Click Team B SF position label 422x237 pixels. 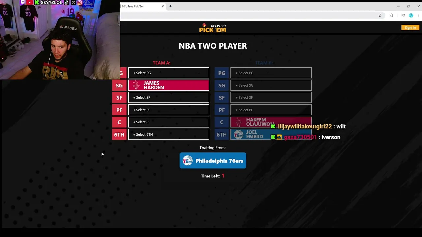[222, 97]
